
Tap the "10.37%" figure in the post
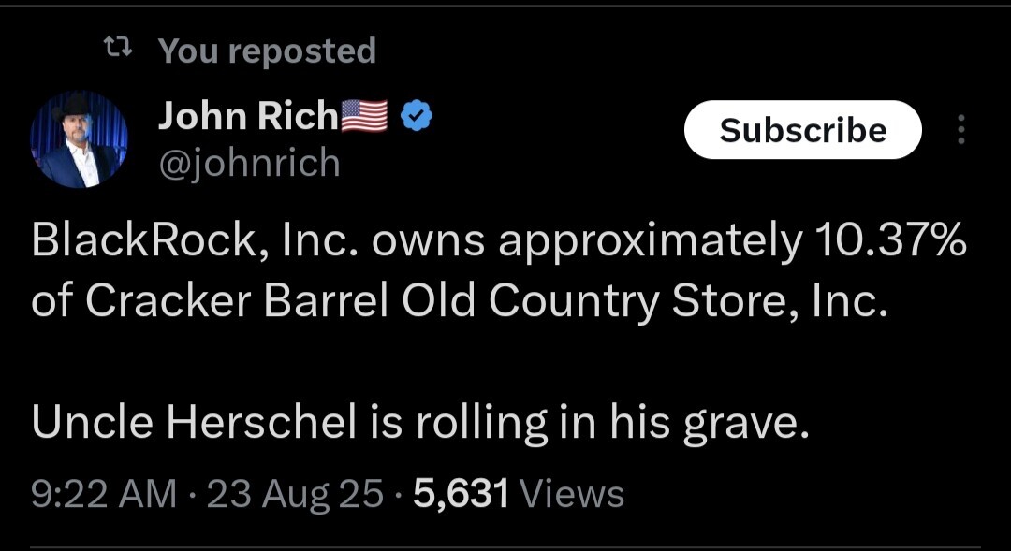pos(891,242)
